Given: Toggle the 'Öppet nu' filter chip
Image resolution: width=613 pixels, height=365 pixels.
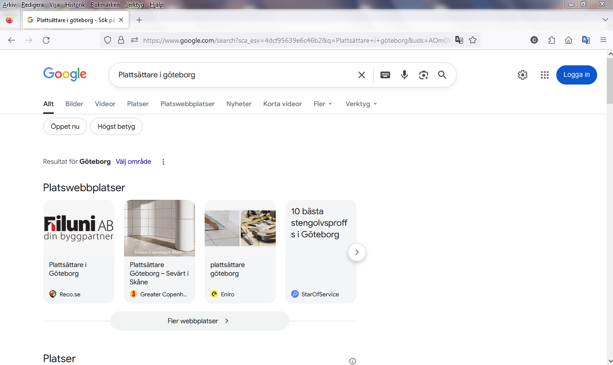Looking at the screenshot, I should (x=65, y=127).
